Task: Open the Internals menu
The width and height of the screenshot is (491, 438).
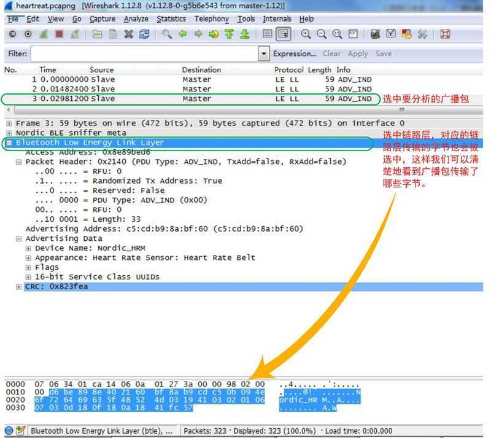Action: coord(277,19)
